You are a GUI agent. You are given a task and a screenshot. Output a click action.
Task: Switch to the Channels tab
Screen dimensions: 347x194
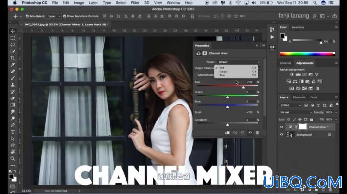tap(299, 97)
